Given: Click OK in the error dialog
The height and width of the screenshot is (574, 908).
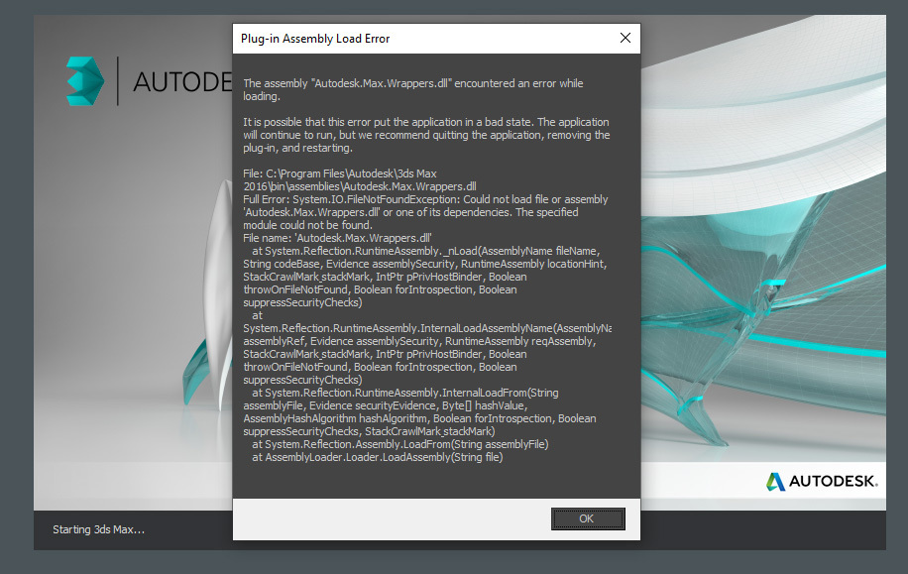Looking at the screenshot, I should coord(588,518).
